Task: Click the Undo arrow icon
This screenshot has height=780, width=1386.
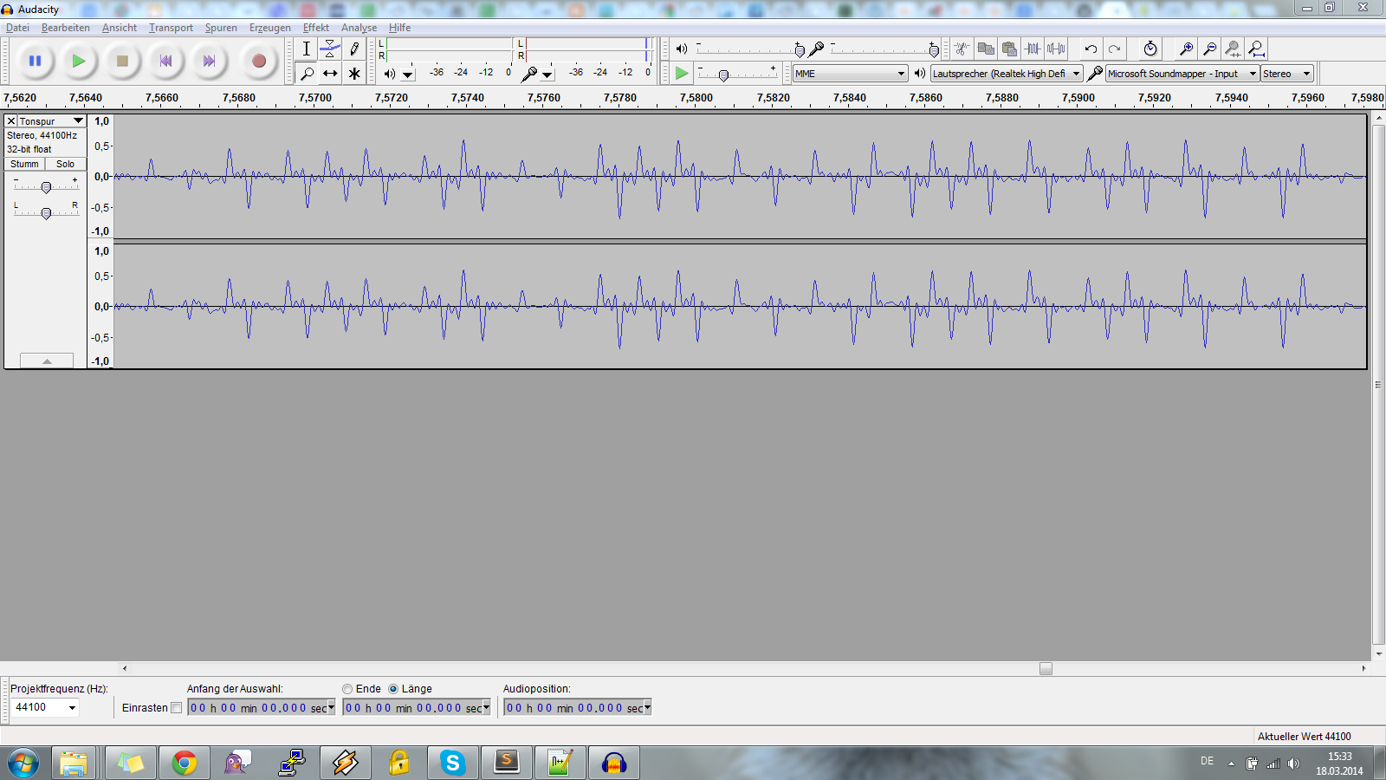Action: point(1091,49)
